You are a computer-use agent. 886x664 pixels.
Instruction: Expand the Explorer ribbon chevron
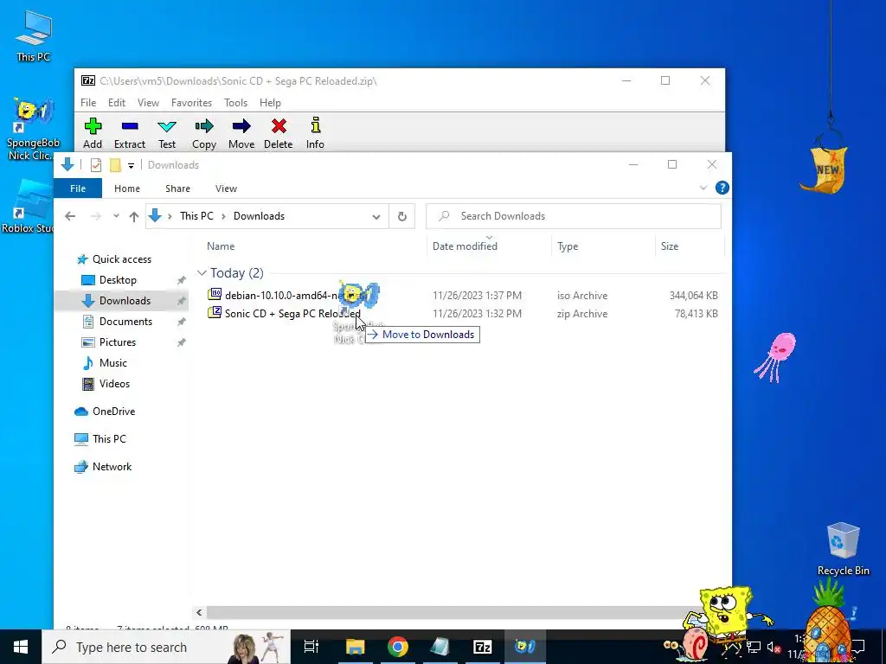(703, 188)
